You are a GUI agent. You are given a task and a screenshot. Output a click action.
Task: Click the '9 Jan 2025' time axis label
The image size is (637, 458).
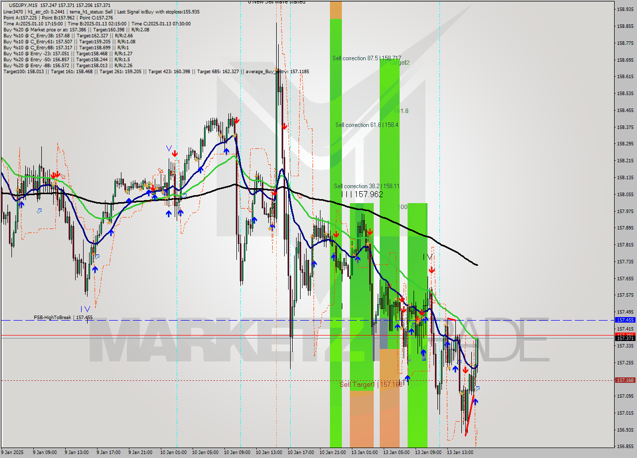click(12, 453)
